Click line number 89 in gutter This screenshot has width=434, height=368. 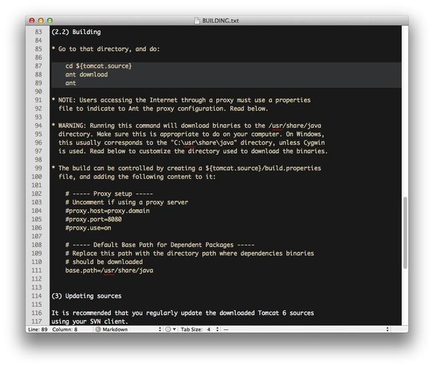[x=39, y=83]
